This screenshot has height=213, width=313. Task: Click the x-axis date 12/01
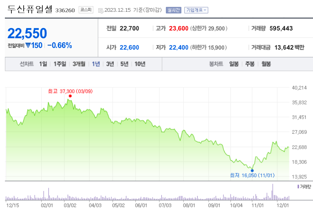(283, 205)
